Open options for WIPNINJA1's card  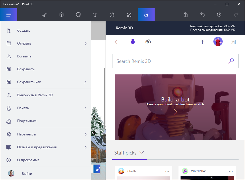[x=231, y=172]
